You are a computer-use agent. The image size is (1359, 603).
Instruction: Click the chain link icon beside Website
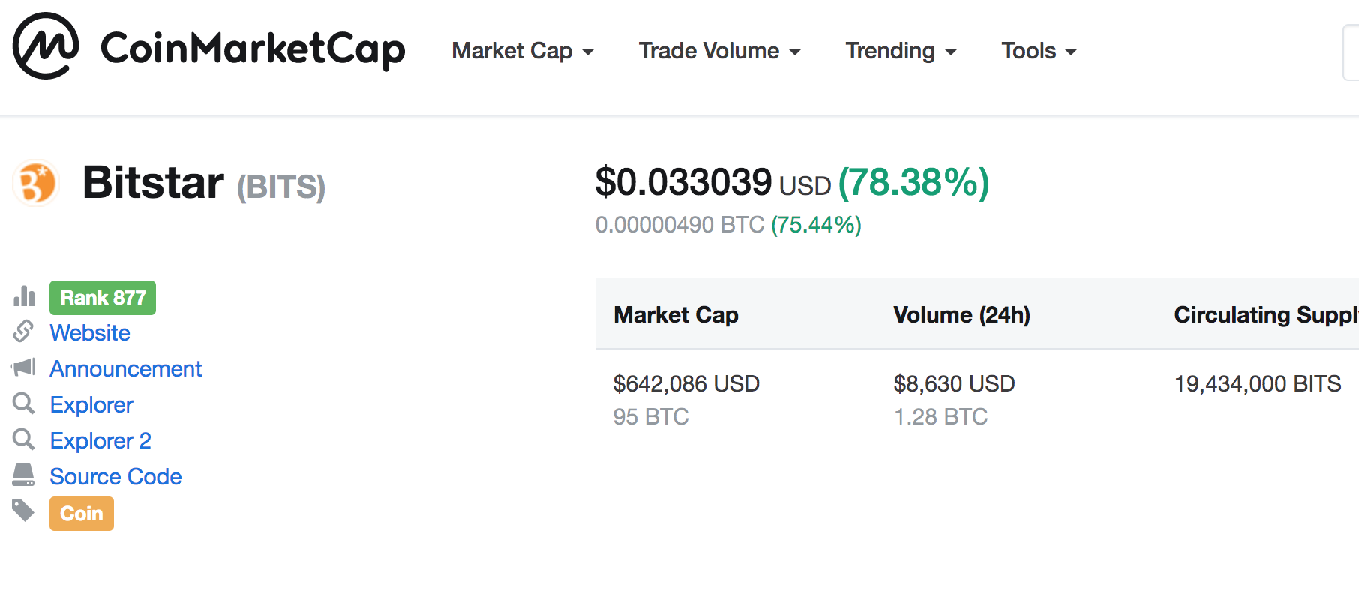click(x=24, y=331)
